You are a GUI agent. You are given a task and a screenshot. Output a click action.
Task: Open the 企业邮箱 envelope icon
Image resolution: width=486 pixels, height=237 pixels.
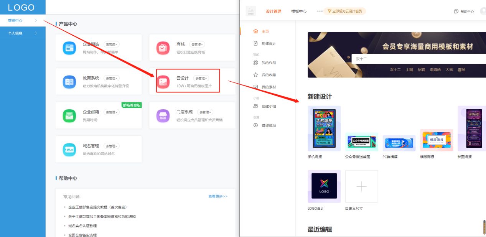coord(69,115)
